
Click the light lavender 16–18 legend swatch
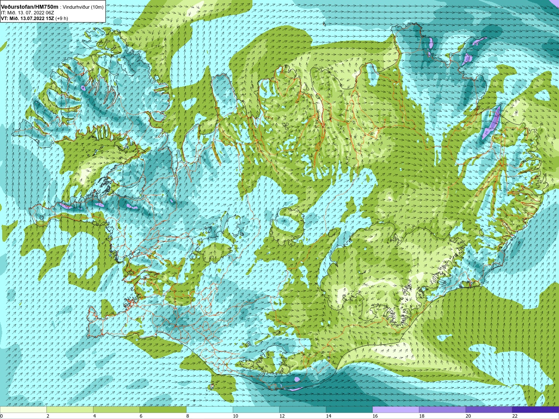(x=396, y=410)
